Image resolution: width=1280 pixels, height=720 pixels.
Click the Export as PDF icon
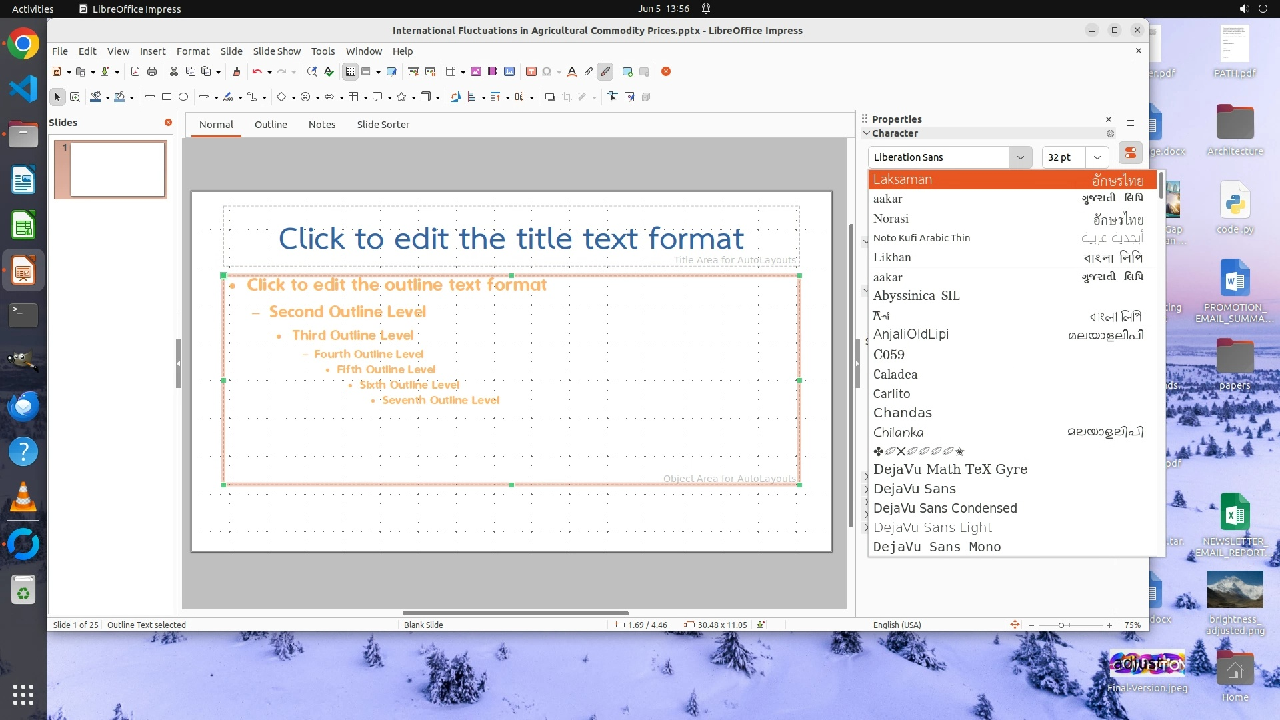pos(135,71)
